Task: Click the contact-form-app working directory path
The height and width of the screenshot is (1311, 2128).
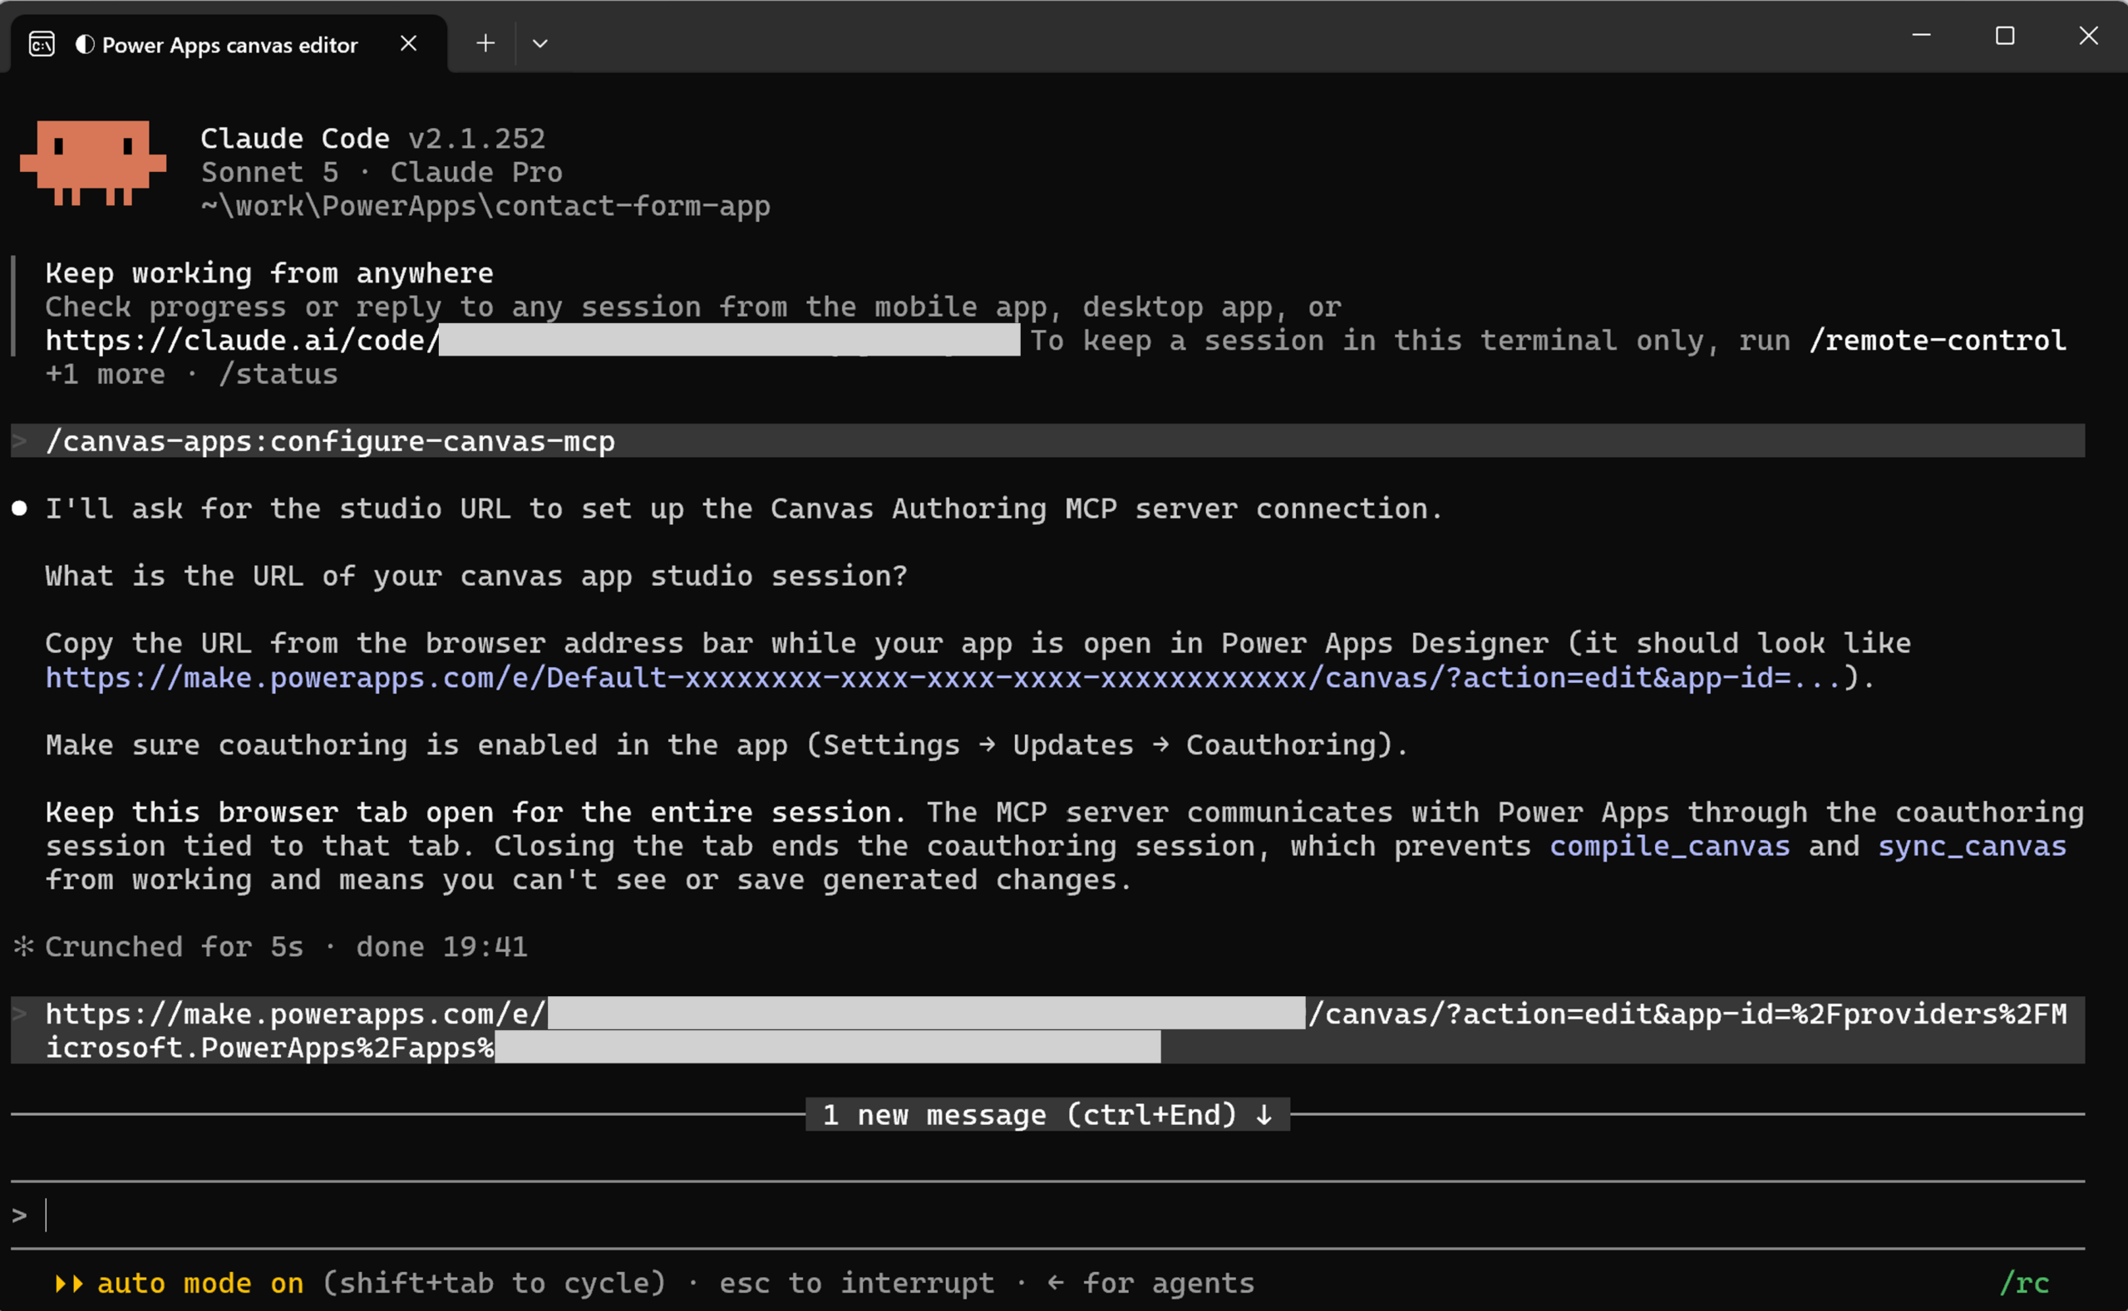Action: coord(485,206)
